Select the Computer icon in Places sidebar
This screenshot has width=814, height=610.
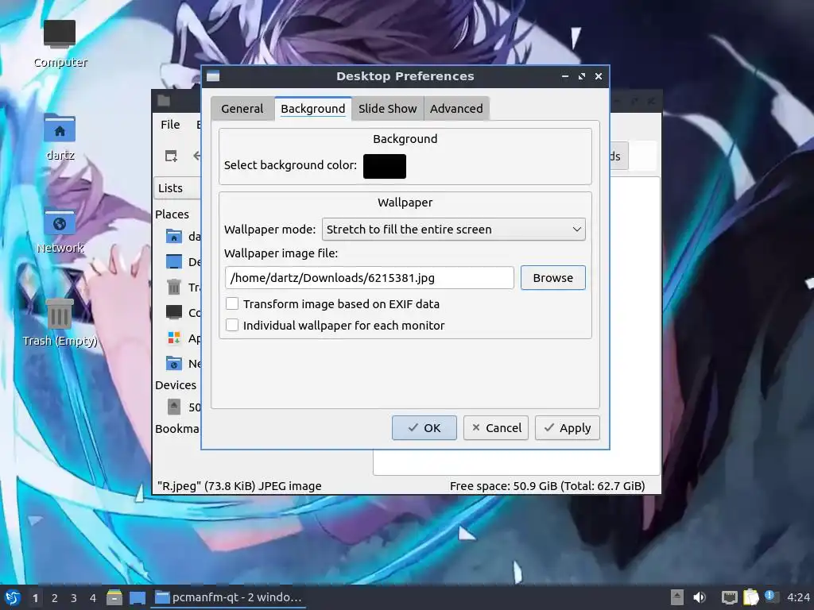174,312
